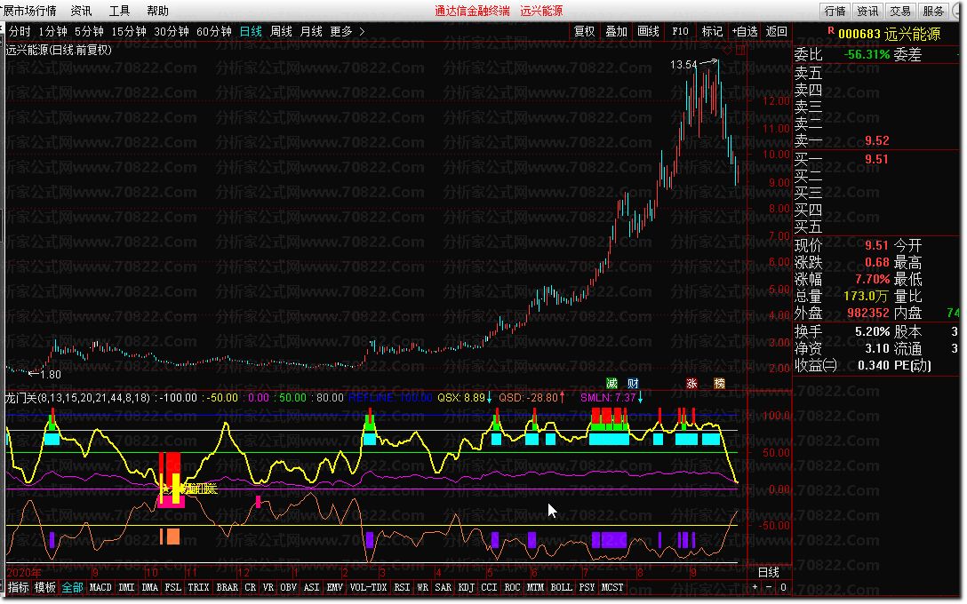Open the 日线 period selector at chart bottom-right

[769, 572]
